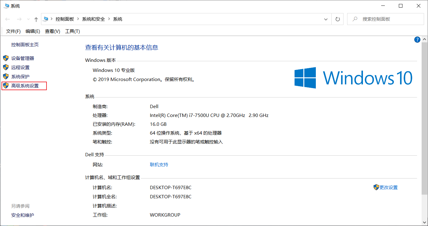Image resolution: width=428 pixels, height=226 pixels.
Task: Click the scrollbar down arrow
Action: (x=425, y=223)
